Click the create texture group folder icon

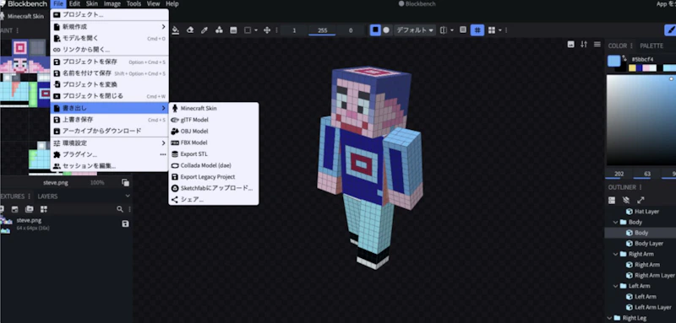tap(29, 209)
